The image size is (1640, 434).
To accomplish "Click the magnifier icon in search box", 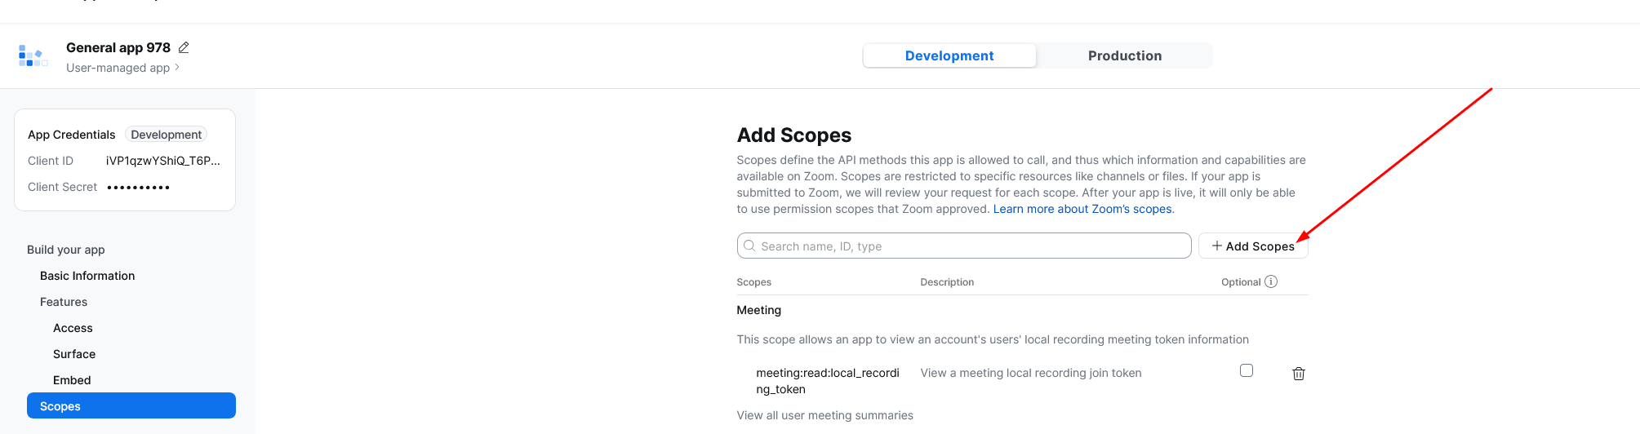I will (x=749, y=246).
